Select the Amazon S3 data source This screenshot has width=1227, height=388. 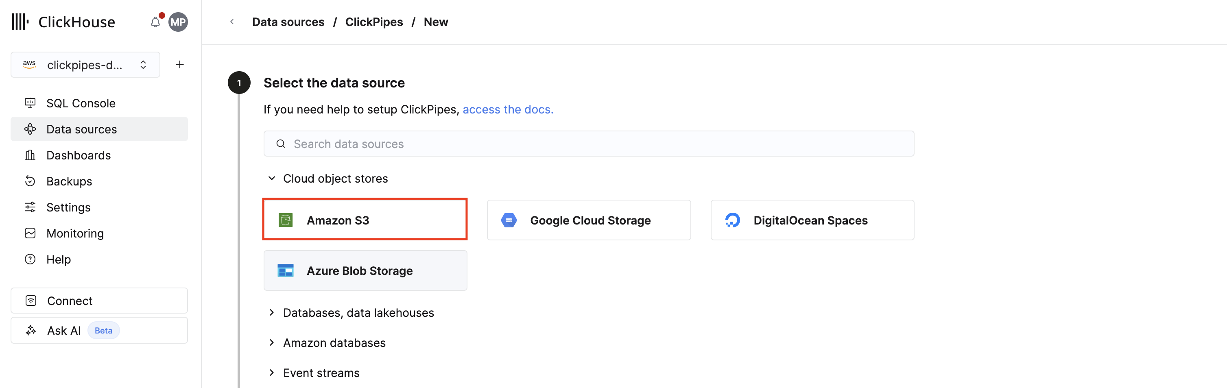tap(365, 220)
